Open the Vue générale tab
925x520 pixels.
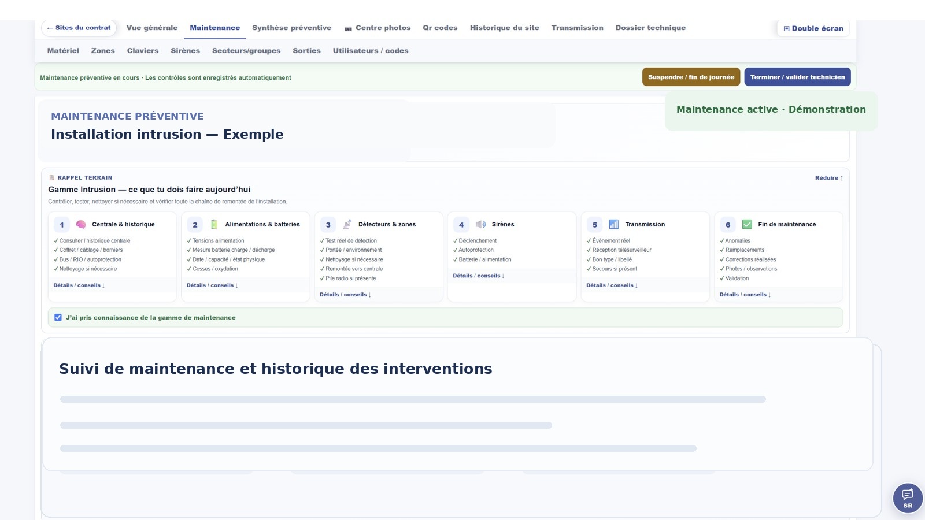152,28
